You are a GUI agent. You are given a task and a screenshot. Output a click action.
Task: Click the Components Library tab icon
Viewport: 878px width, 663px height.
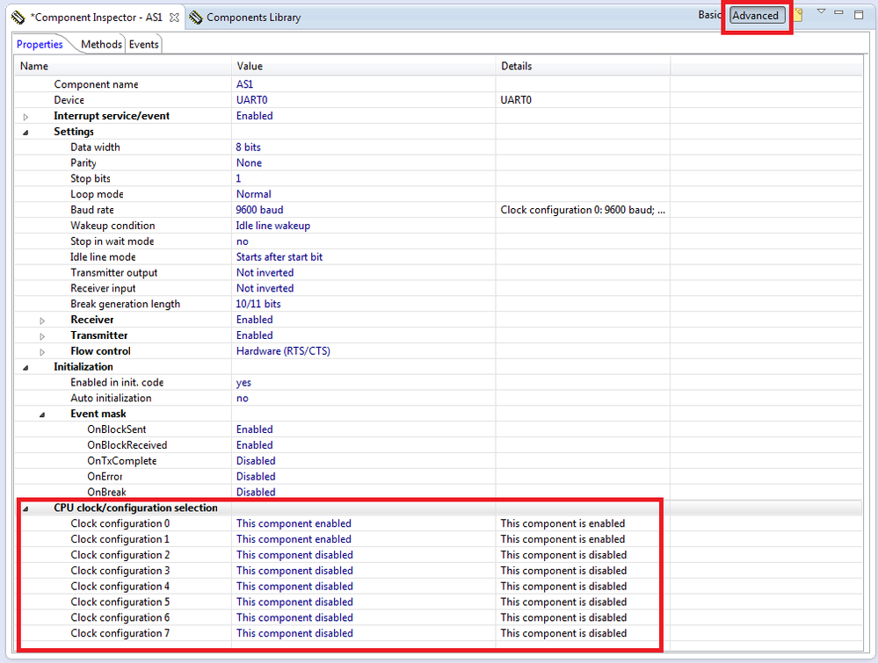tap(195, 18)
